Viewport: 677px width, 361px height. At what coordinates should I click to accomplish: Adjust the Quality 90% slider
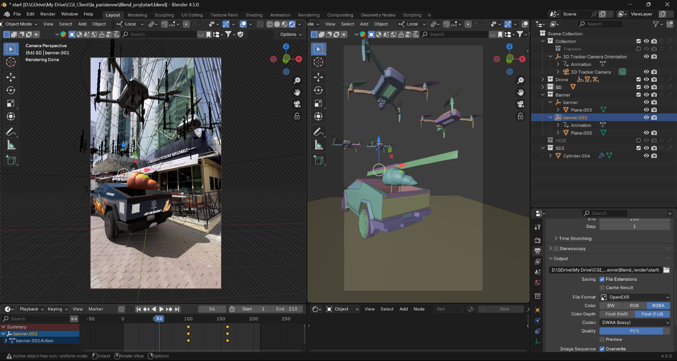point(635,331)
